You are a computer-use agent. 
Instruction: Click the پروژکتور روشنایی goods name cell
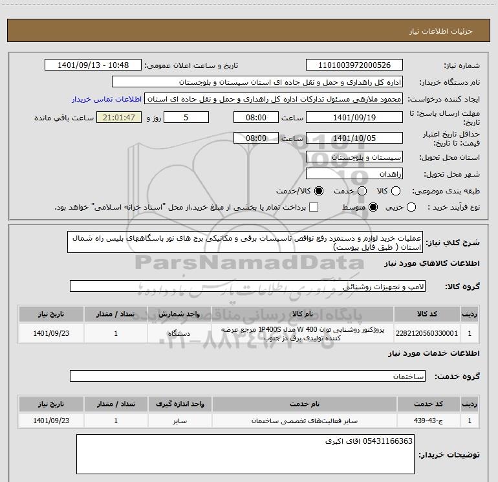(x=303, y=333)
